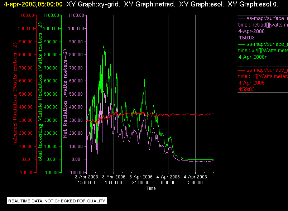The image size is (288, 211).
Task: Click the red axis 1000.00 tick label
Action: point(26,29)
